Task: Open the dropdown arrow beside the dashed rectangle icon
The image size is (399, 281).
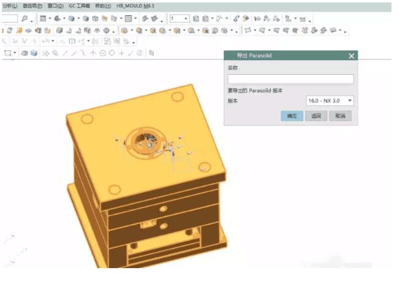Action: click(x=15, y=53)
